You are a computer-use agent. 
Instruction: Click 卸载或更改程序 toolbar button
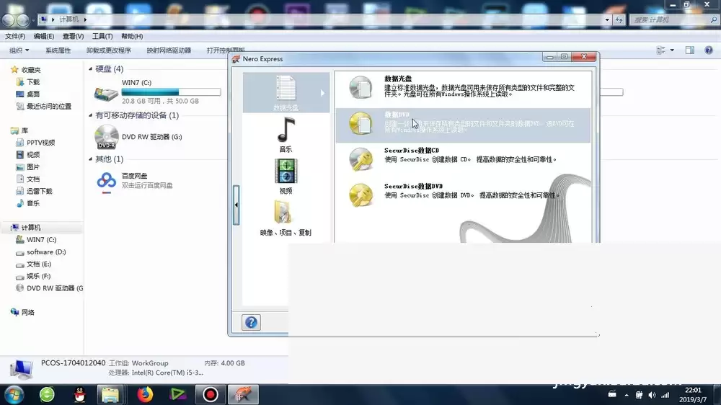coord(109,50)
